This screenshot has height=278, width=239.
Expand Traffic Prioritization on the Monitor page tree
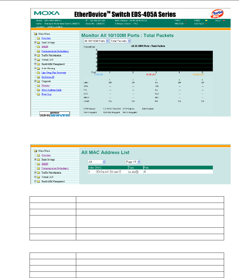pos(35,55)
